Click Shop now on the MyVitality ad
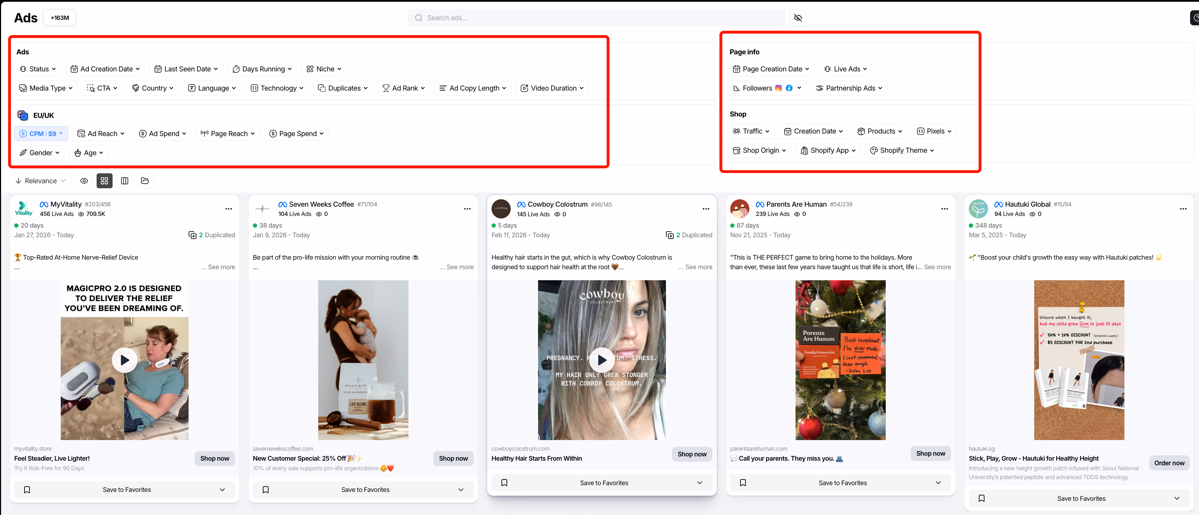Screen dimensions: 1199x515 (x=215, y=458)
